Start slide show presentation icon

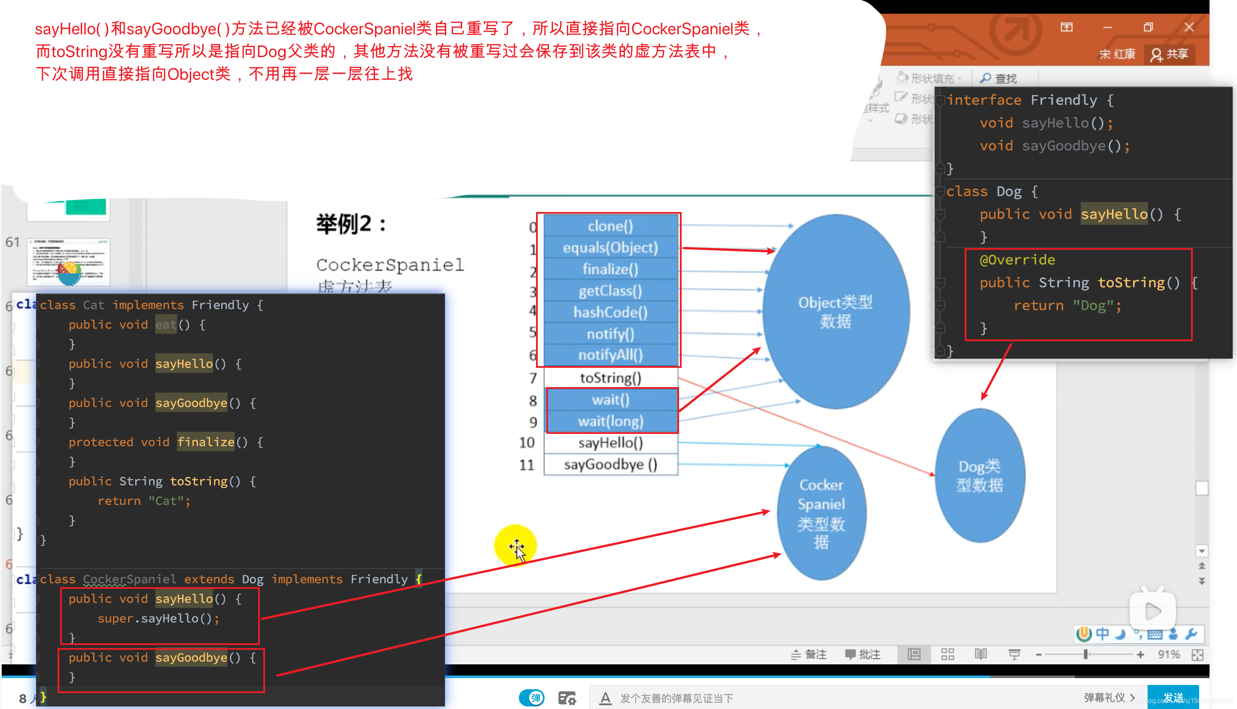pyautogui.click(x=1015, y=654)
